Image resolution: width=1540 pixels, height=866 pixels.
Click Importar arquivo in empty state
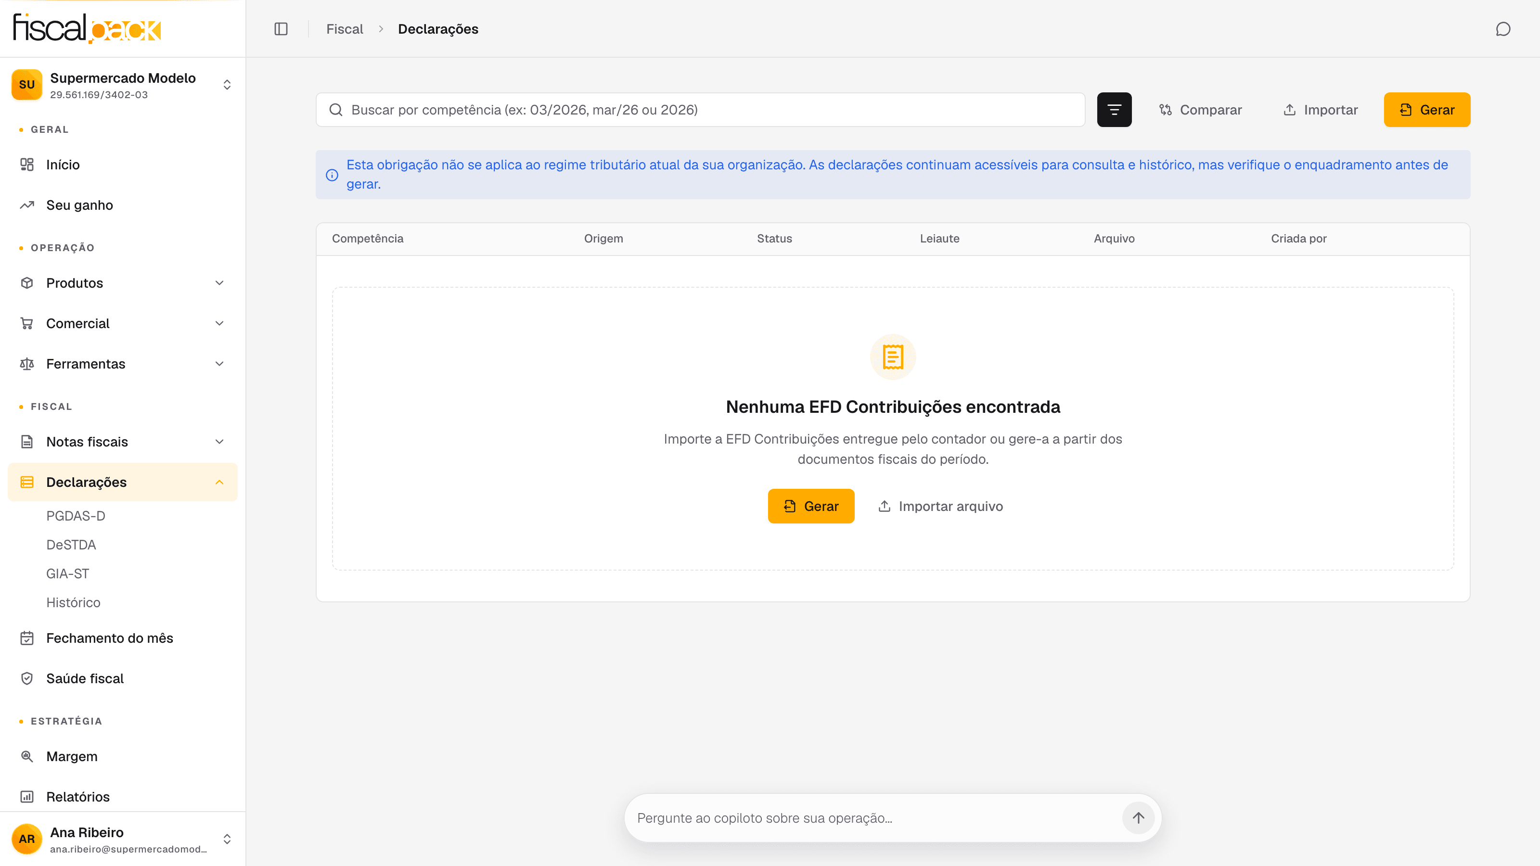[x=940, y=506]
